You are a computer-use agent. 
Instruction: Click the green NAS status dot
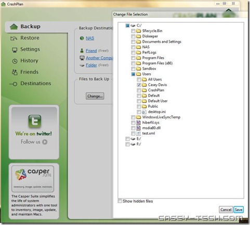click(x=82, y=38)
